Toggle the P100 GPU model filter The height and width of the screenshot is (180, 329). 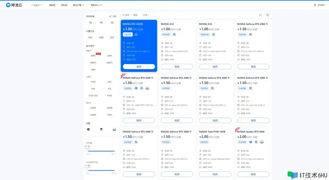pyautogui.click(x=109, y=96)
